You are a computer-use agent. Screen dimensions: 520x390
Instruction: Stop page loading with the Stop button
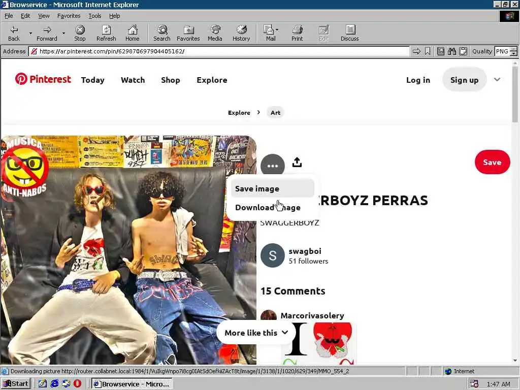(x=80, y=33)
